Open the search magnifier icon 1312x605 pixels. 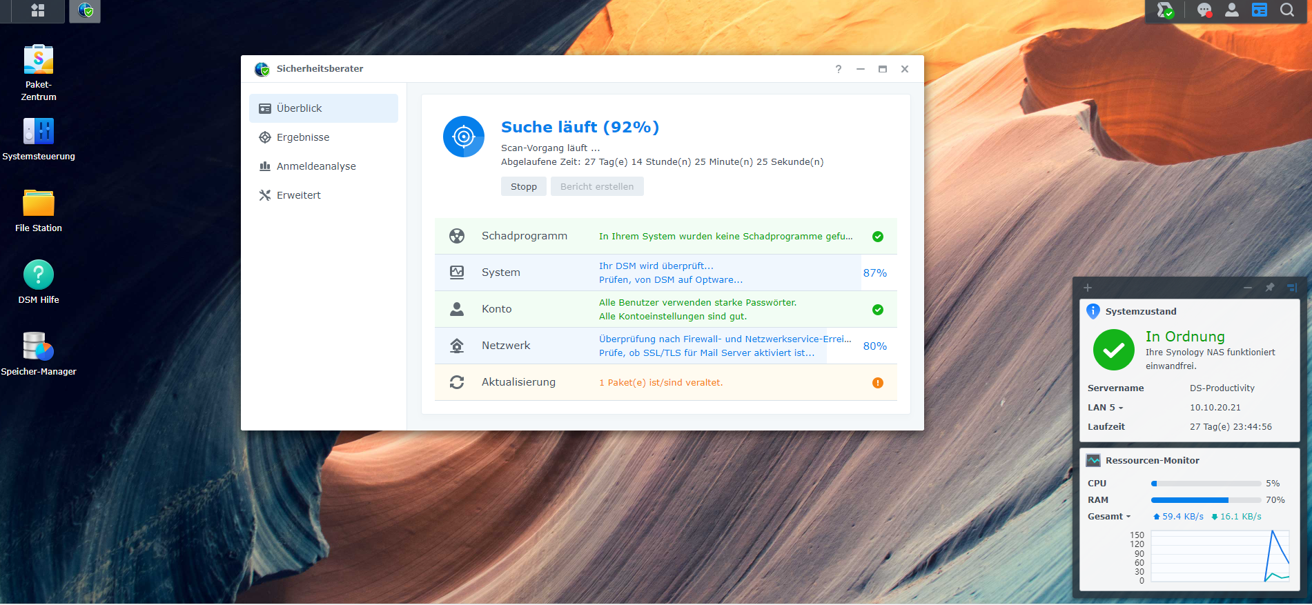pyautogui.click(x=1287, y=10)
